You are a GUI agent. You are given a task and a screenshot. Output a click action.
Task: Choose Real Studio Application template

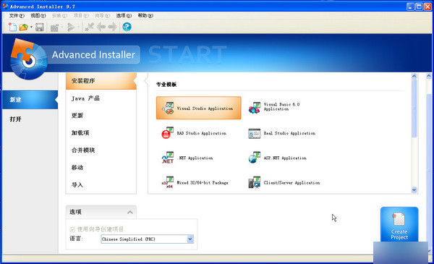tap(282, 133)
